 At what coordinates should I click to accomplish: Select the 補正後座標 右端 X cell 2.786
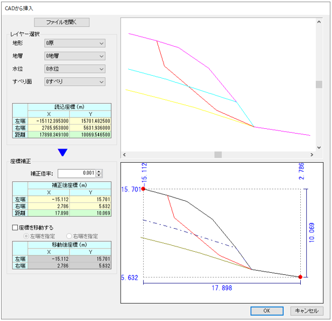[x=49, y=206]
